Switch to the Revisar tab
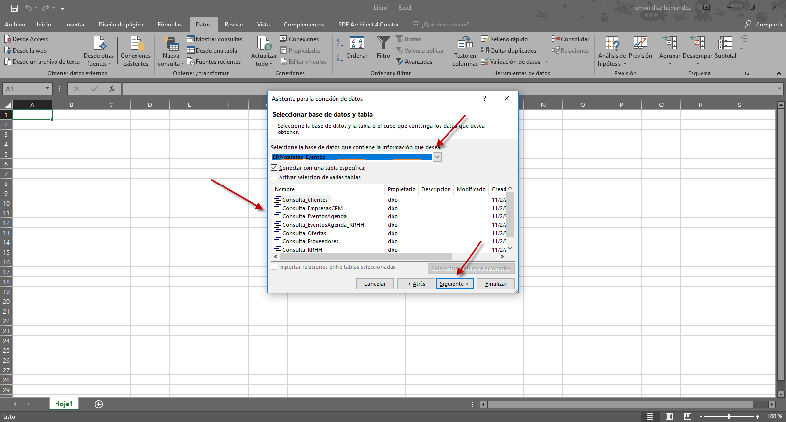Image resolution: width=786 pixels, height=422 pixels. (x=234, y=25)
